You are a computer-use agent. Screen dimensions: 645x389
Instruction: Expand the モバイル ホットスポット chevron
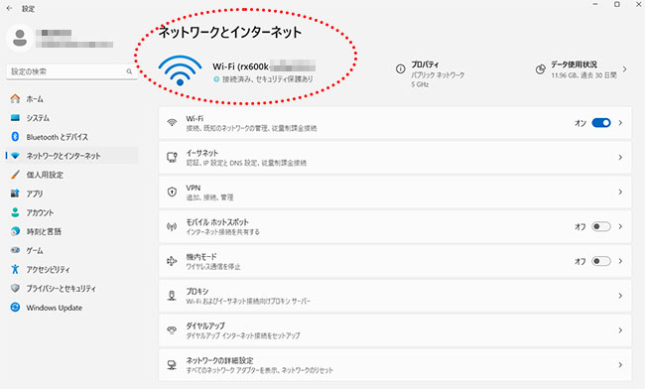coord(620,226)
